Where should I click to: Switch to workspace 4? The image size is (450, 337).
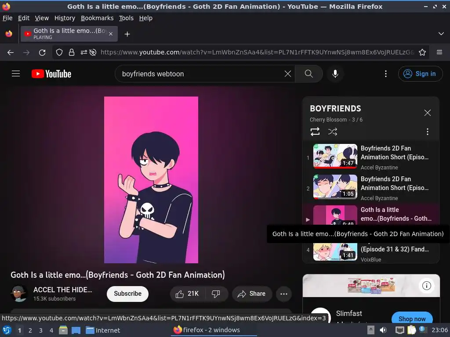click(x=51, y=330)
